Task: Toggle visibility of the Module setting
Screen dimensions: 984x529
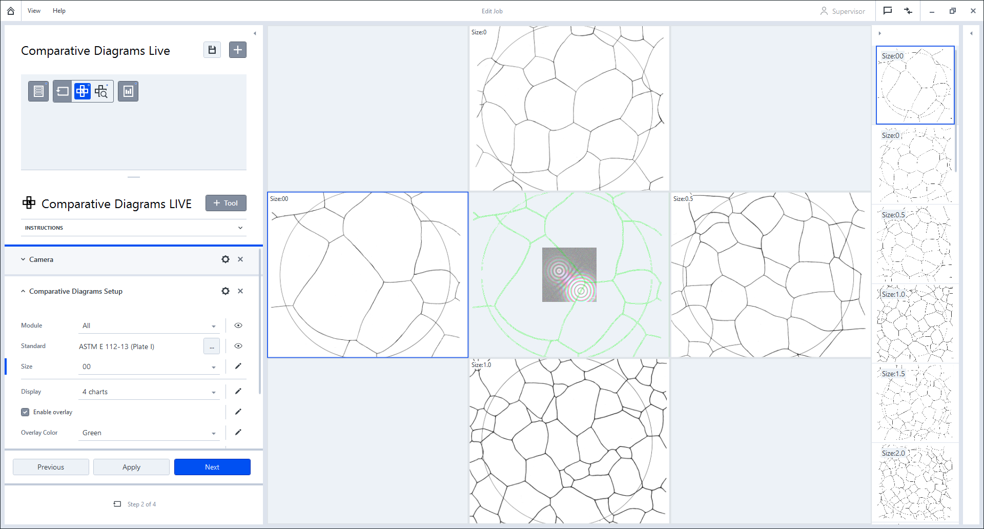Action: click(238, 325)
